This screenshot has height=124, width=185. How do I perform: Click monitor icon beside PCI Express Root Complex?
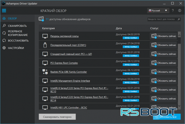click(x=45, y=63)
